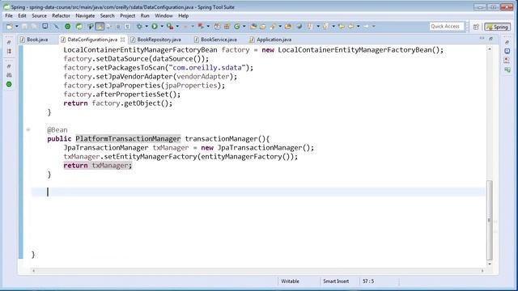Click the Open console monitor icon

click(45, 27)
